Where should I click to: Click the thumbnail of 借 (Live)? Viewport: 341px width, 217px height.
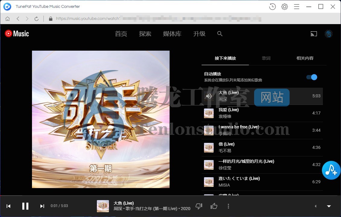point(209,147)
